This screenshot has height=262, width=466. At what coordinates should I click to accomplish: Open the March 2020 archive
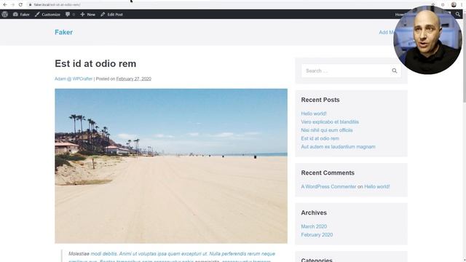314,226
